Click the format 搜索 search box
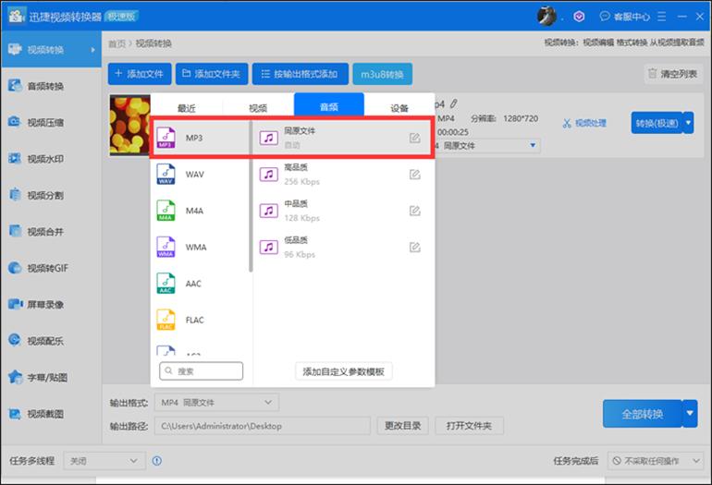The image size is (712, 485). coord(202,371)
